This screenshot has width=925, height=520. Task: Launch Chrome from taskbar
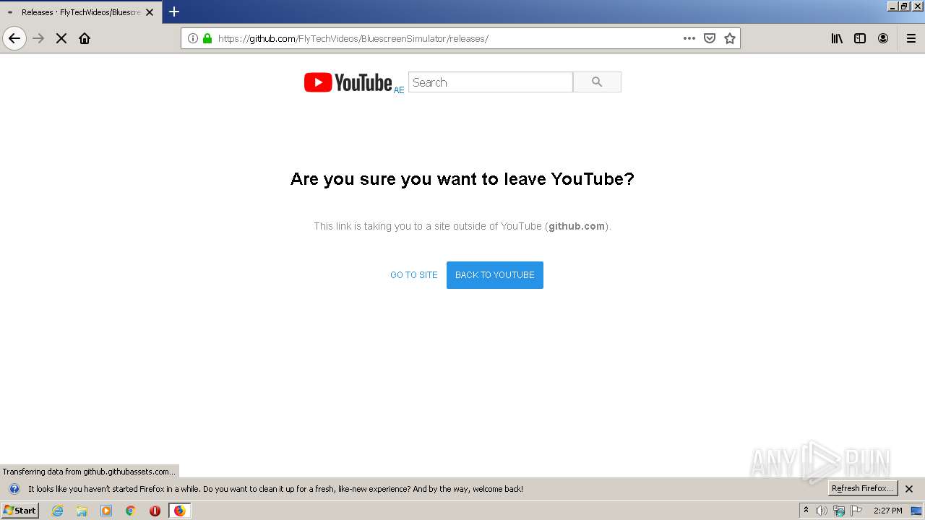pyautogui.click(x=131, y=511)
